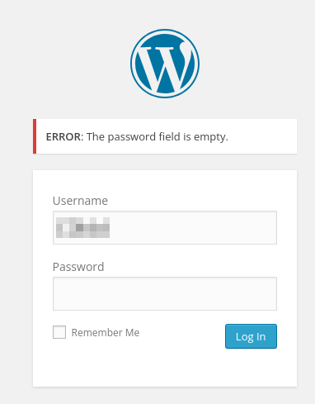The image size is (315, 404).
Task: Click white form panel beside Username label
Action: pos(192,201)
